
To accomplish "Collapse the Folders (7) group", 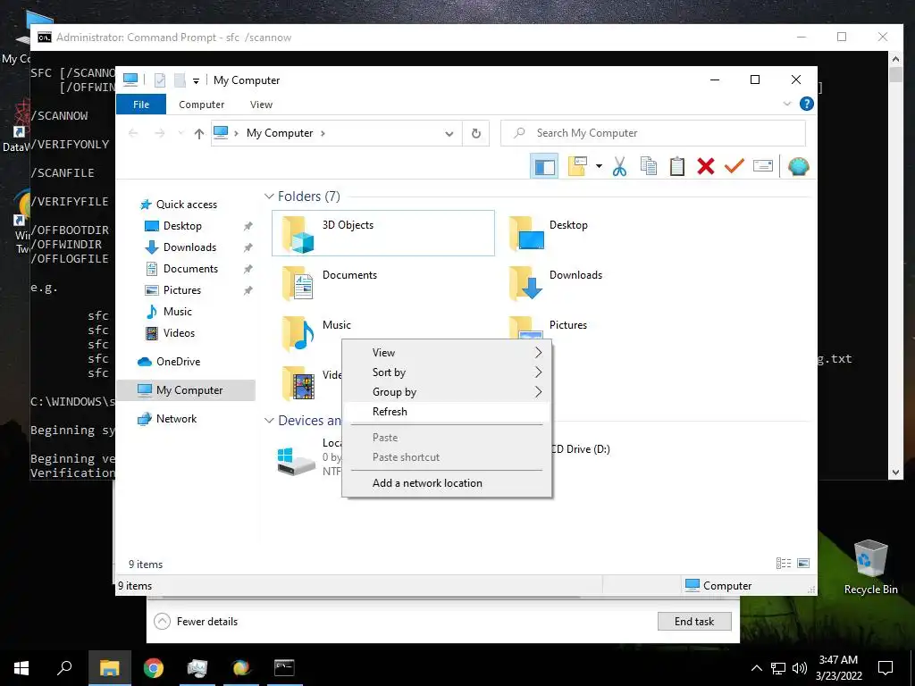I will [269, 196].
